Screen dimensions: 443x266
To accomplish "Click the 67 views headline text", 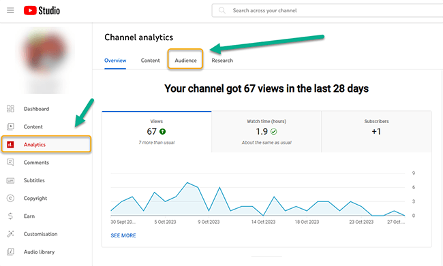I will [x=266, y=88].
